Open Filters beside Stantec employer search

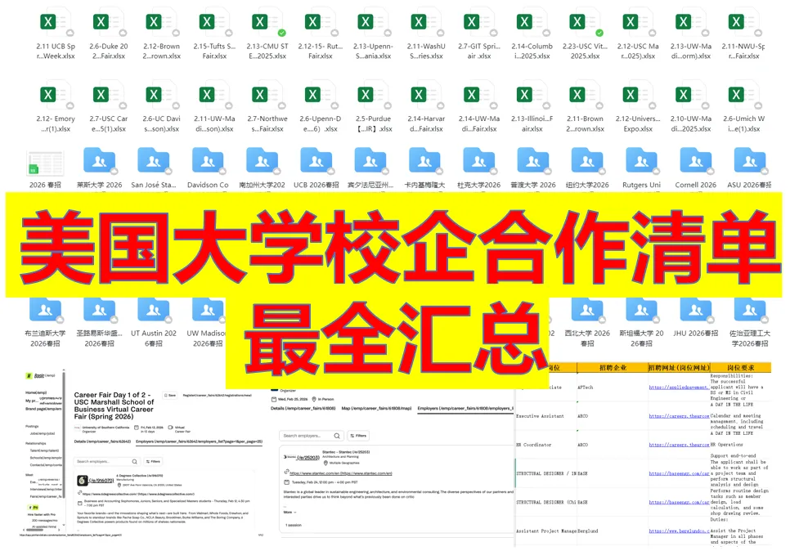[358, 436]
